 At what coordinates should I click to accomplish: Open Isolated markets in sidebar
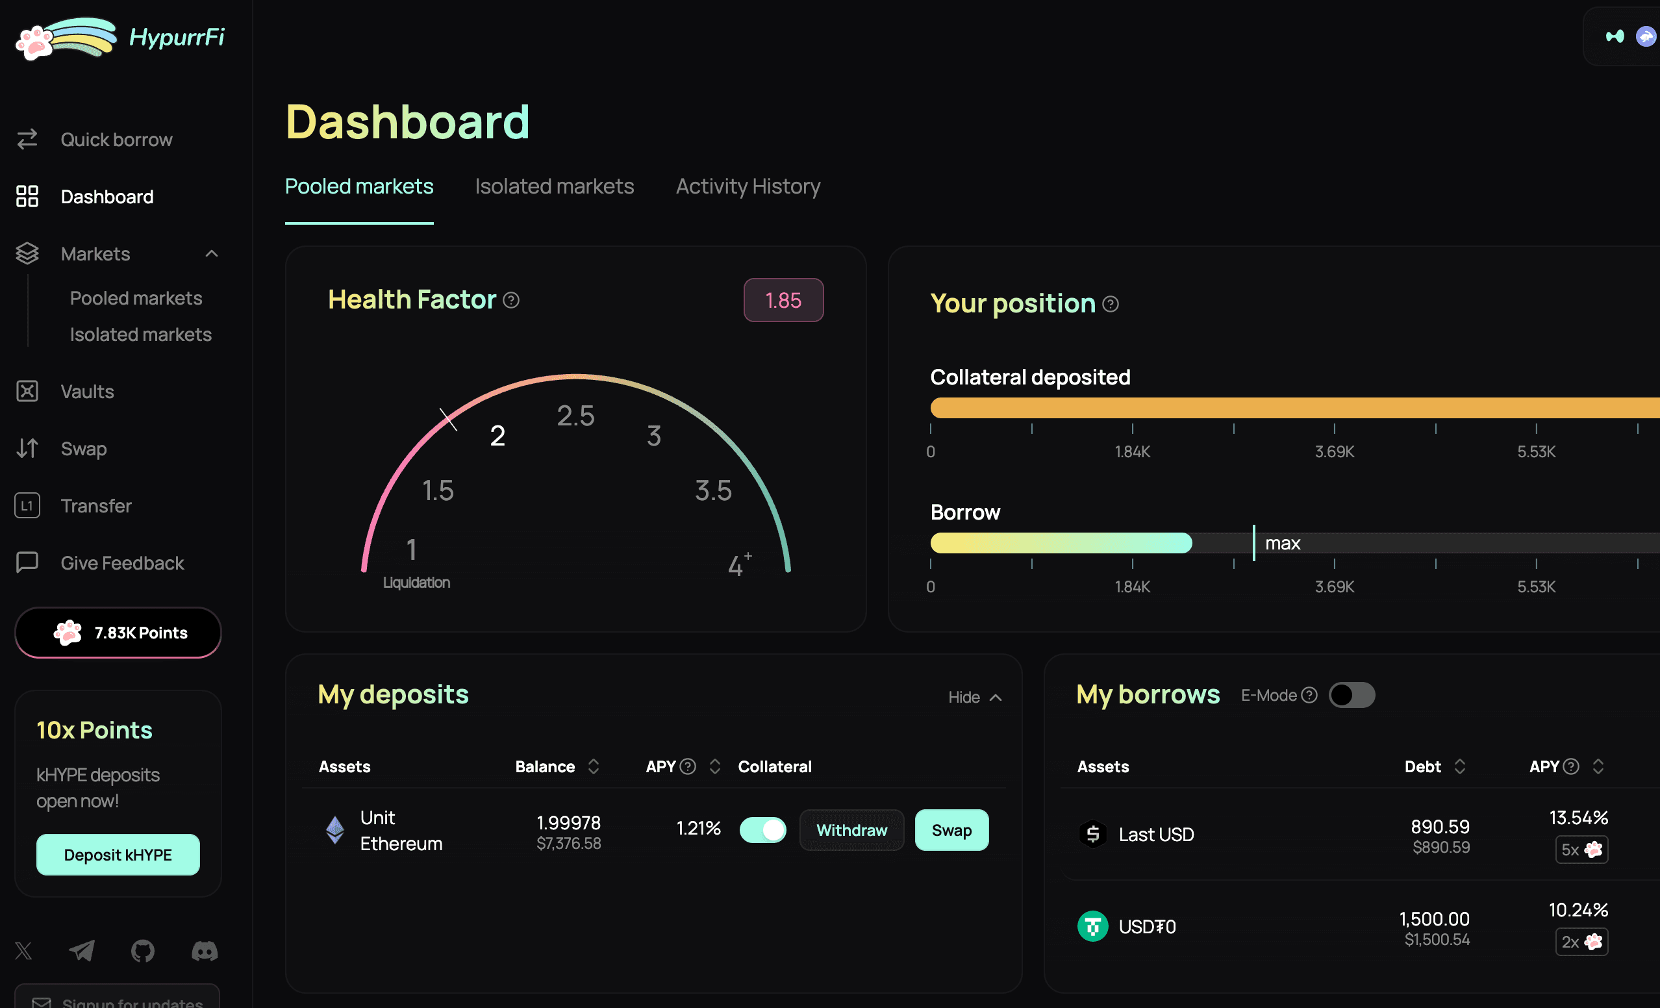pos(141,334)
